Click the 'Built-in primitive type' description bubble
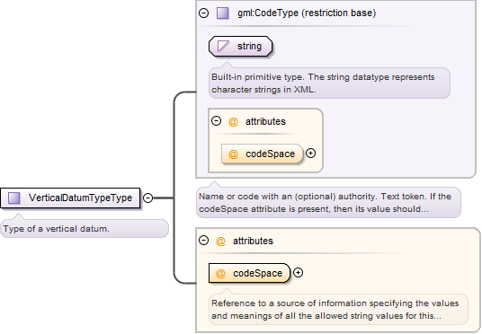Screen dimensions: 482x334 (329, 83)
